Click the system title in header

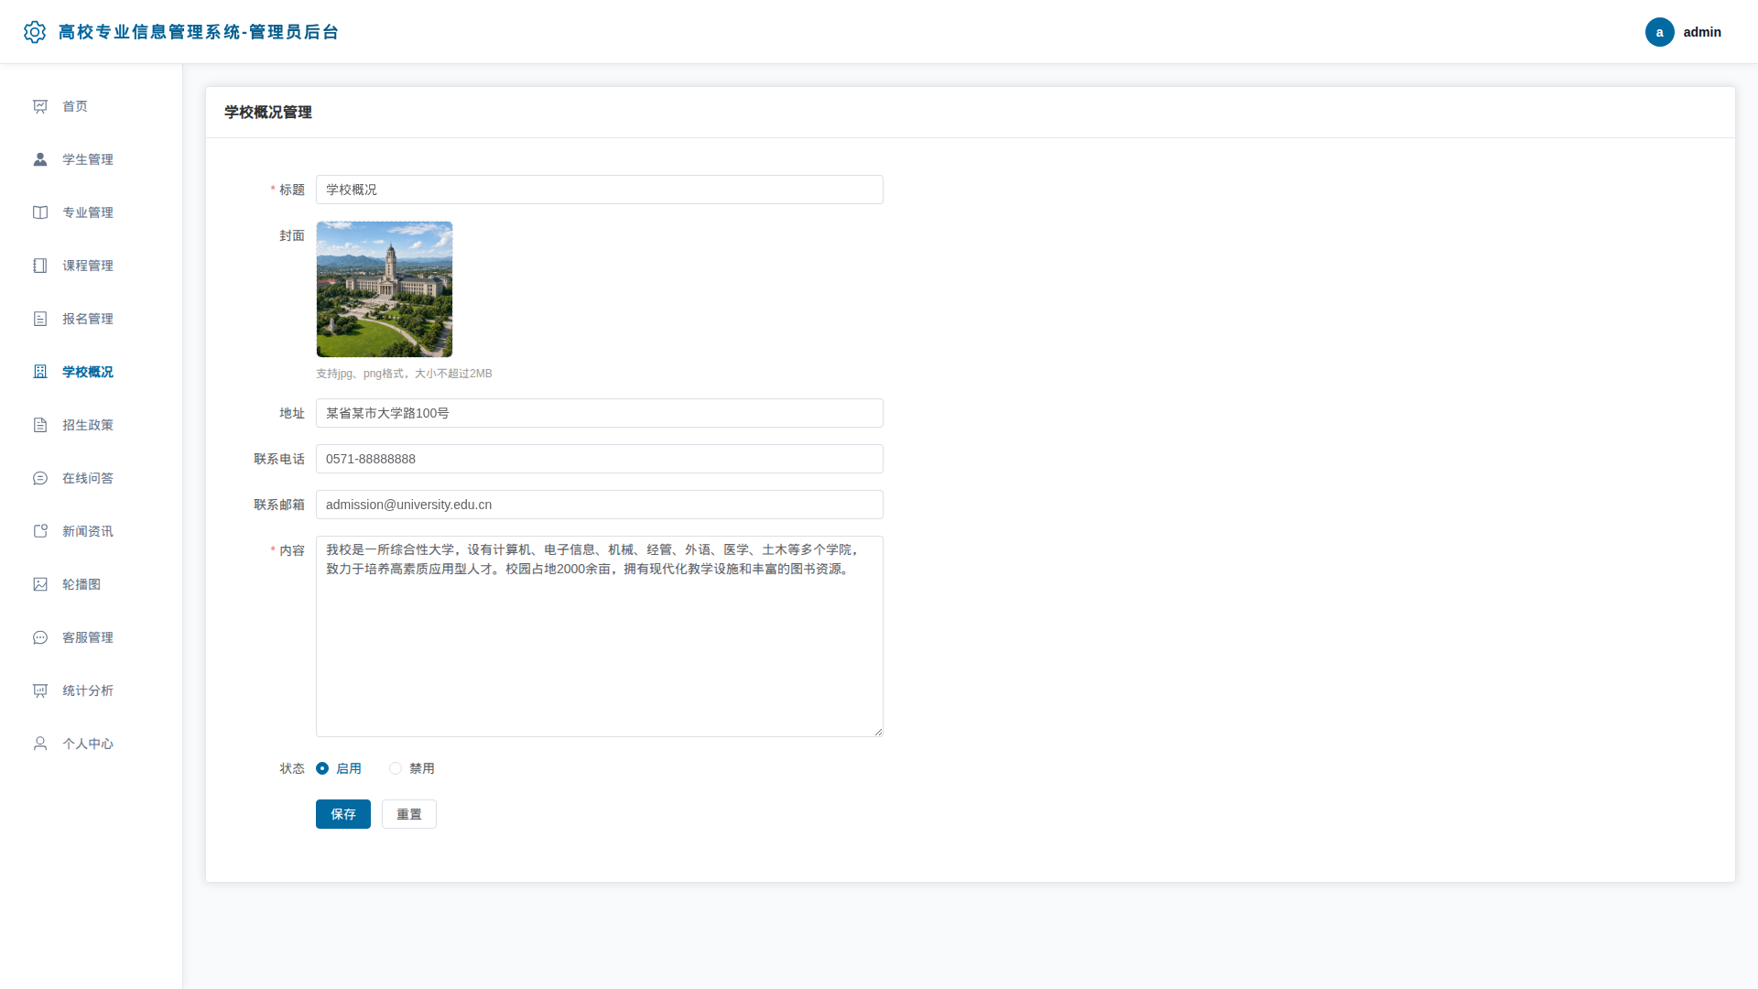pos(199,32)
